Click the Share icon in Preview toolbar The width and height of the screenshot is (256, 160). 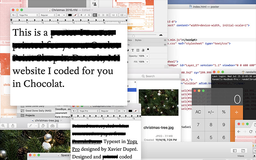(13, 126)
